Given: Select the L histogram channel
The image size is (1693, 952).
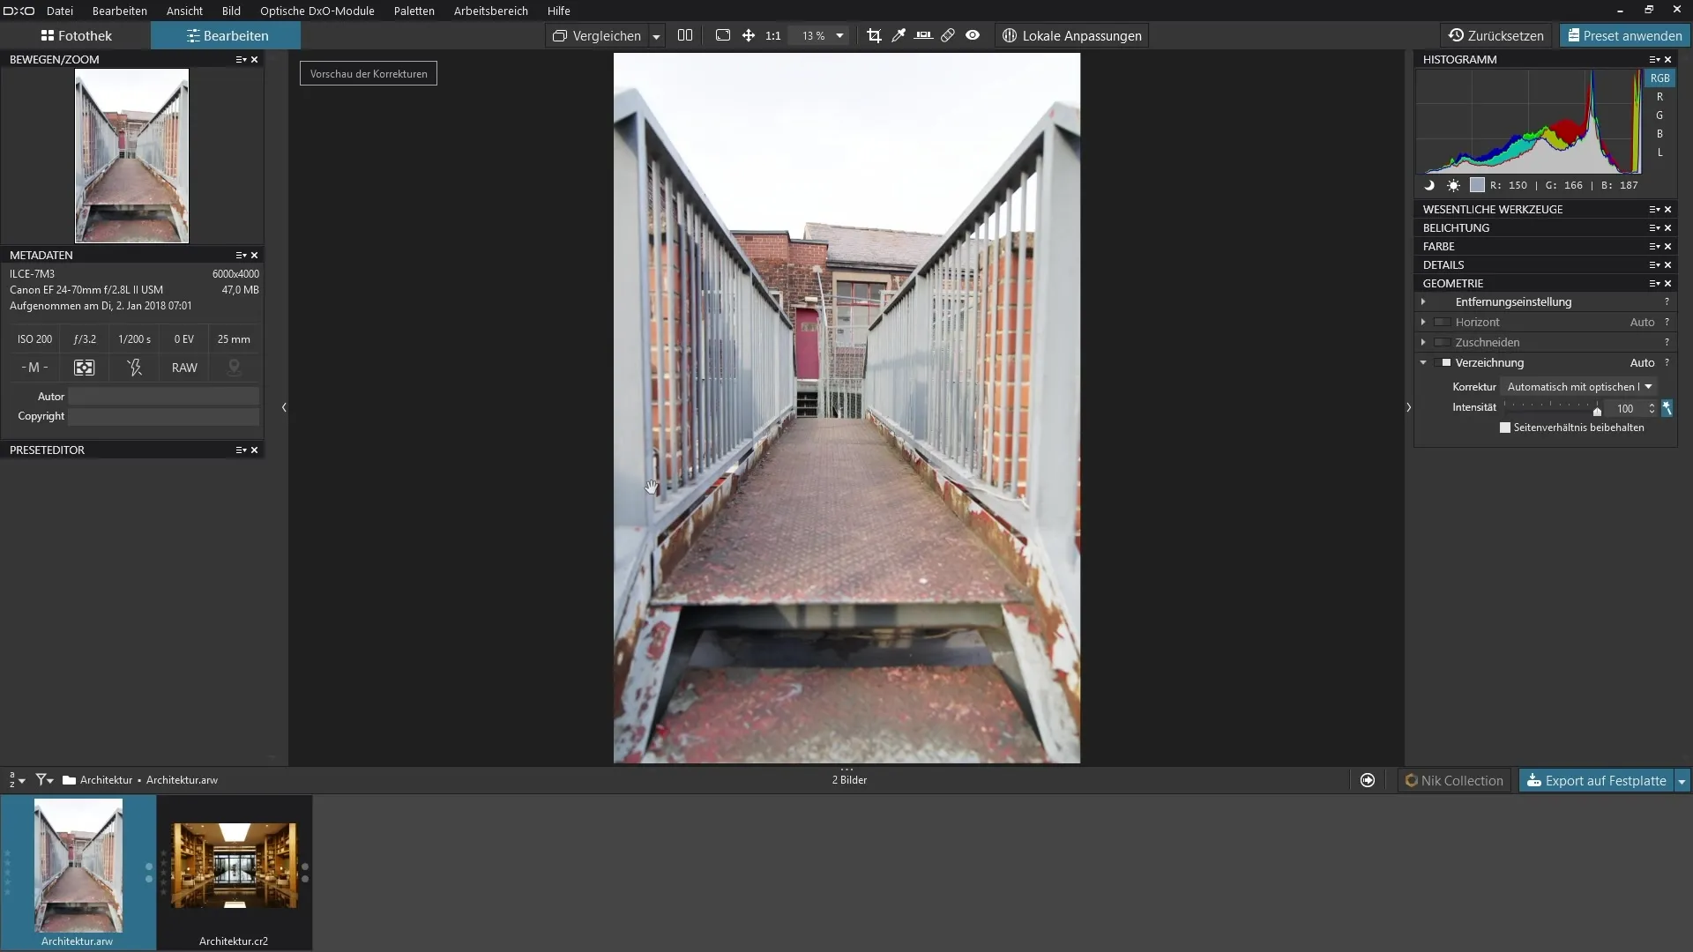Looking at the screenshot, I should click(x=1659, y=152).
